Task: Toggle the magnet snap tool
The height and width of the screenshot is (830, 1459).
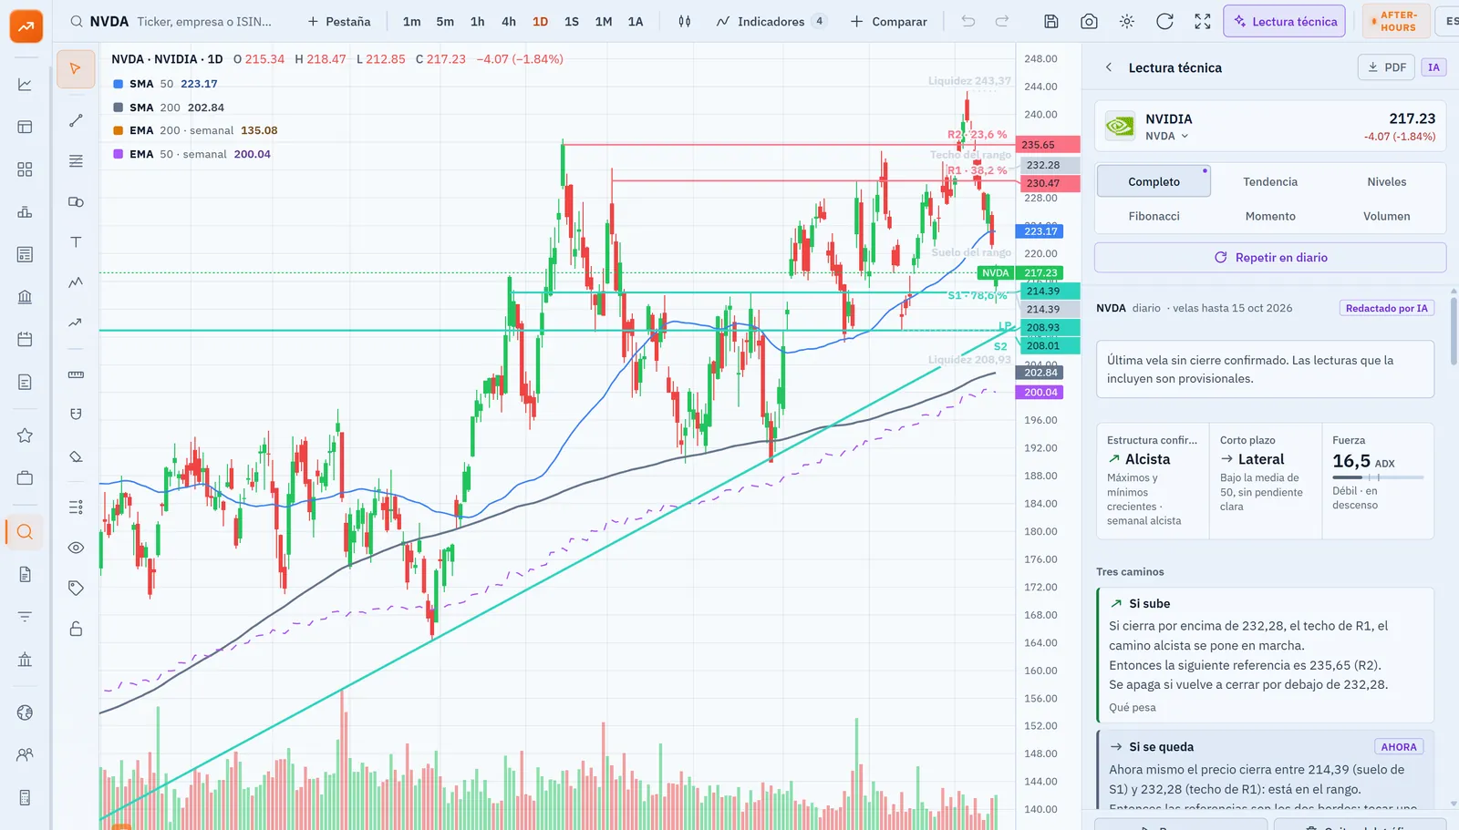Action: 76,415
